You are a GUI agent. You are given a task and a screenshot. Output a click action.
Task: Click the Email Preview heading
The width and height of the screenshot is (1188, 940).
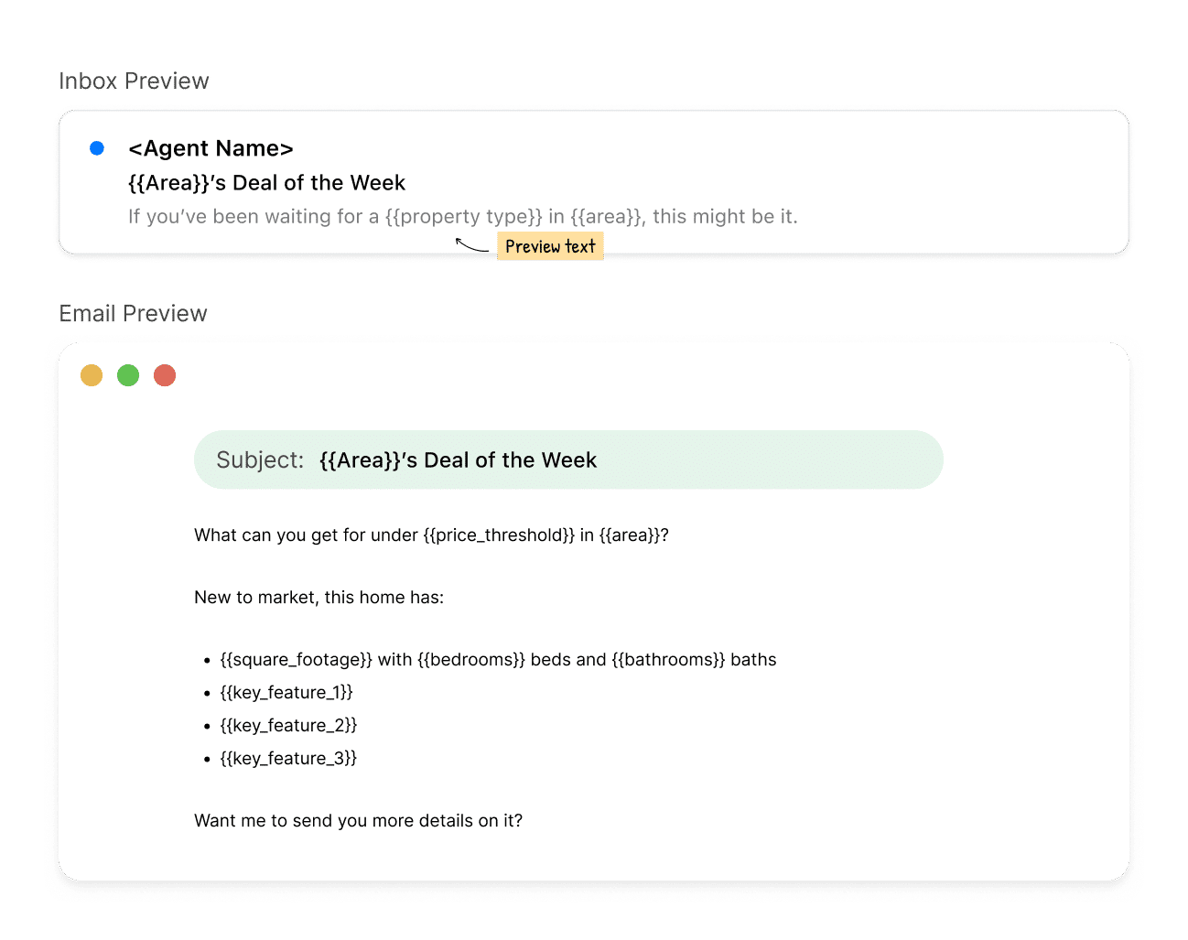134,314
